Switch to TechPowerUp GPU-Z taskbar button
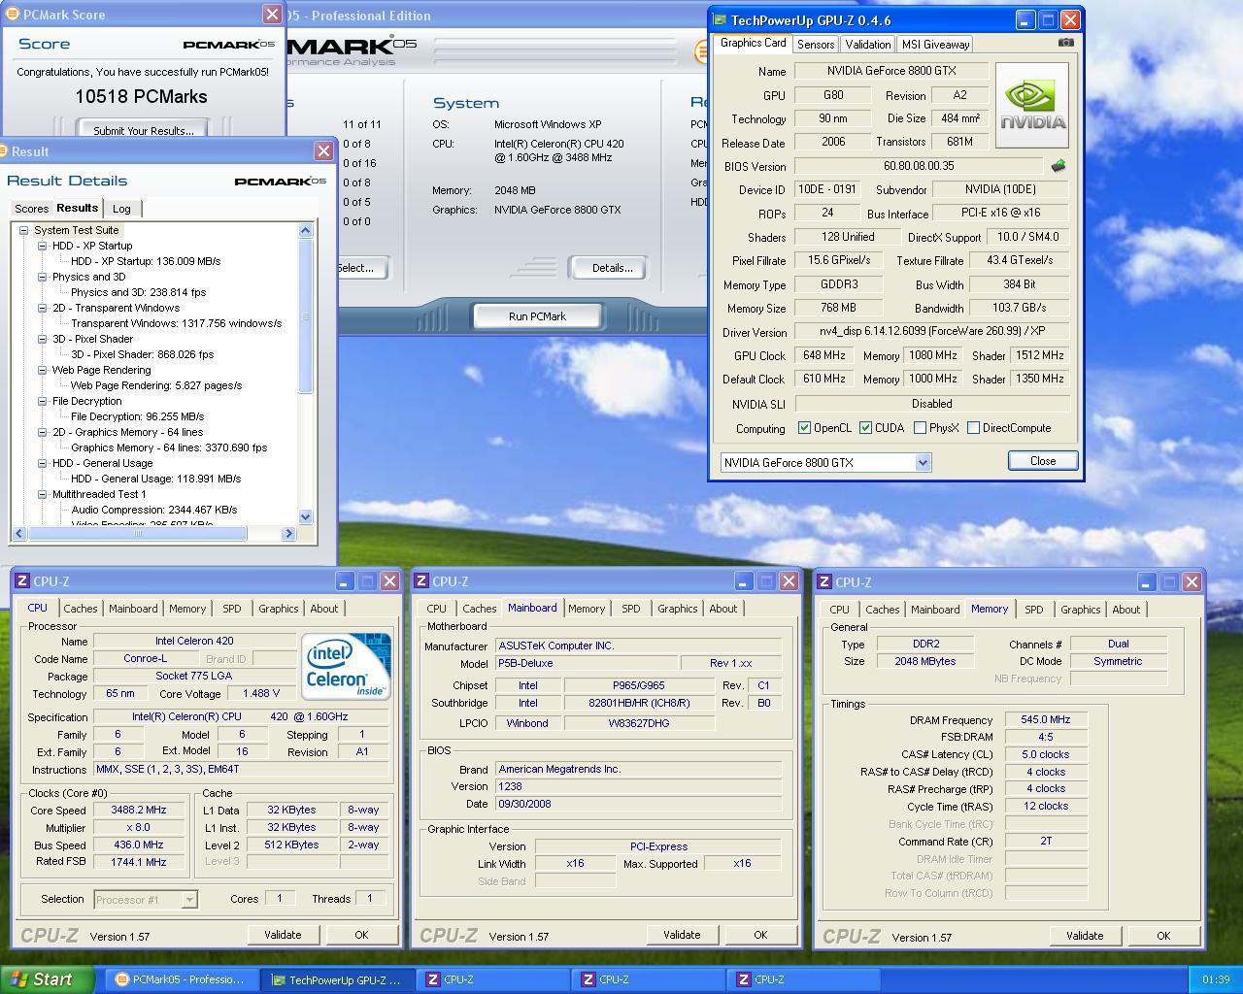Screen dimensions: 1243x994 [337, 980]
